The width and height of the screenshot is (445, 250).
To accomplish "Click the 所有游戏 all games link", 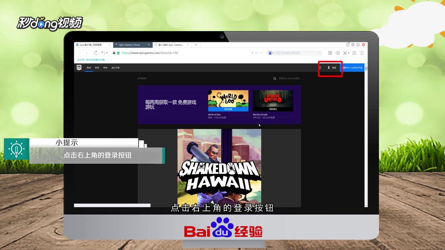I will point(142,78).
